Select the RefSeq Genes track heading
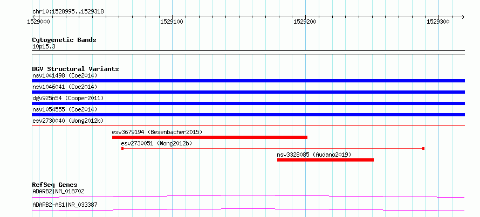The image size is (480, 217). tap(55, 185)
